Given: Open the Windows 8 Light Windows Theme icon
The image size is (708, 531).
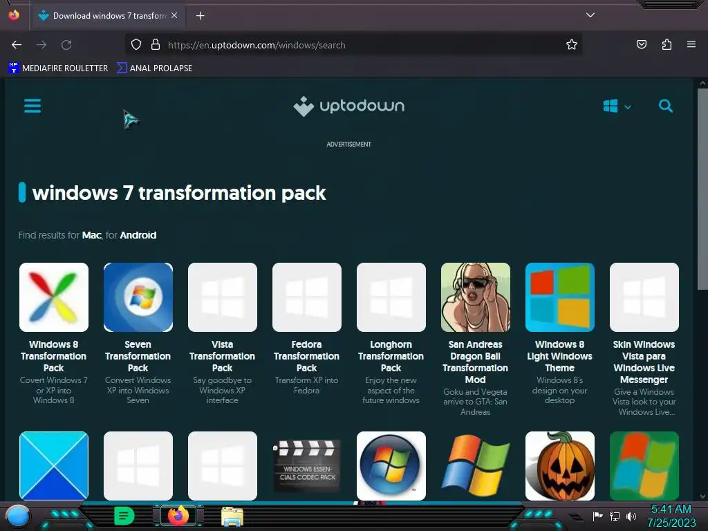Looking at the screenshot, I should 560,297.
